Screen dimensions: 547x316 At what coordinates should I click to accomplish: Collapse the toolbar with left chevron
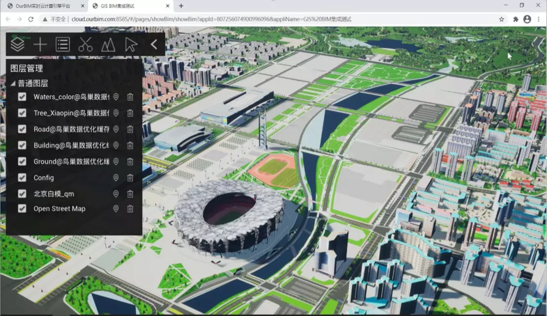point(154,45)
